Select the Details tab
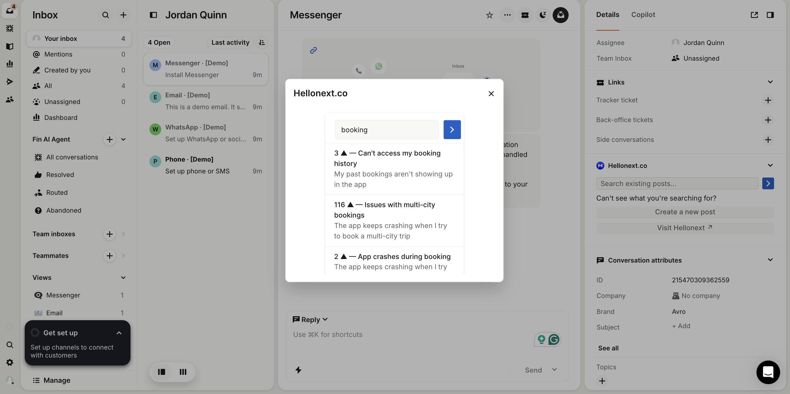 point(608,15)
